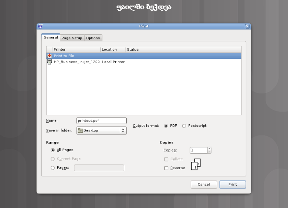Select the All Pages radio button
Viewport: 288px width, 208px height.
pyautogui.click(x=53, y=150)
